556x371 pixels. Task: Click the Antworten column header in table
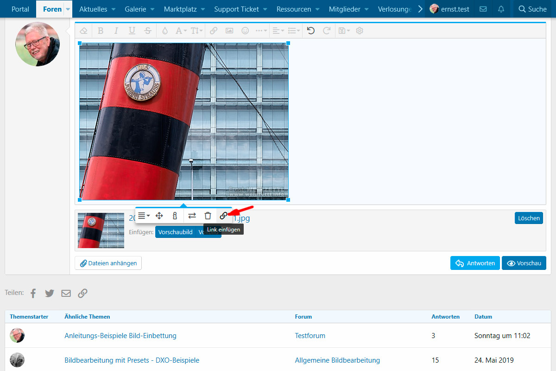pyautogui.click(x=446, y=317)
